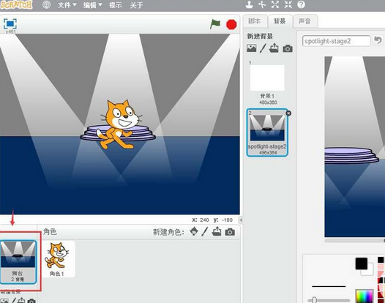Take backdrop photo with camera icon
Screen dimensions: 385x303
pyautogui.click(x=288, y=48)
